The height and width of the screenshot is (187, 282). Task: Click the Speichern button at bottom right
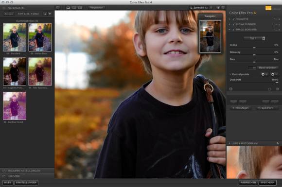click(267, 183)
